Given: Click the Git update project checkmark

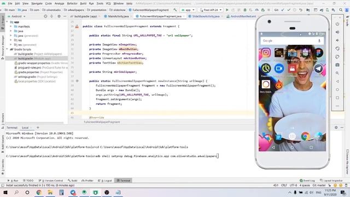Looking at the screenshot, I should [x=283, y=10].
